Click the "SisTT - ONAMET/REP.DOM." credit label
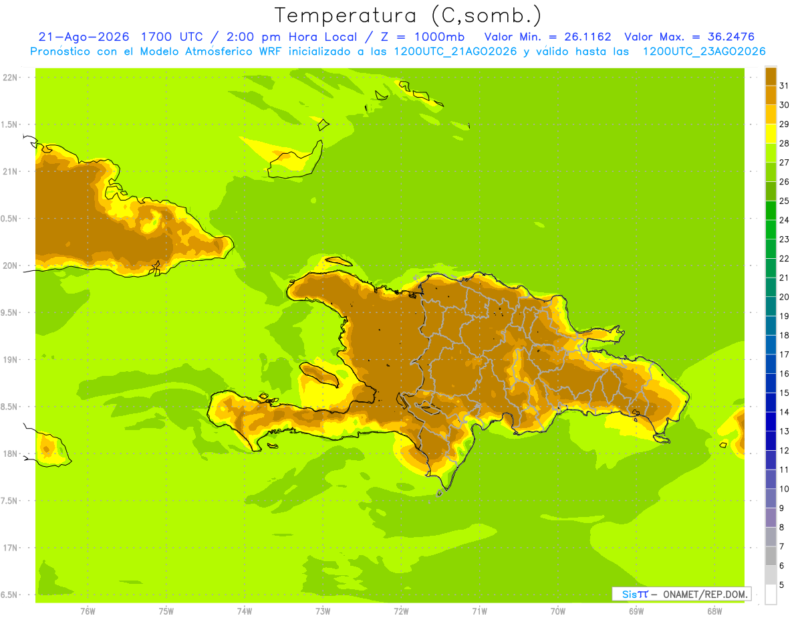This screenshot has height=620, width=802. (681, 594)
